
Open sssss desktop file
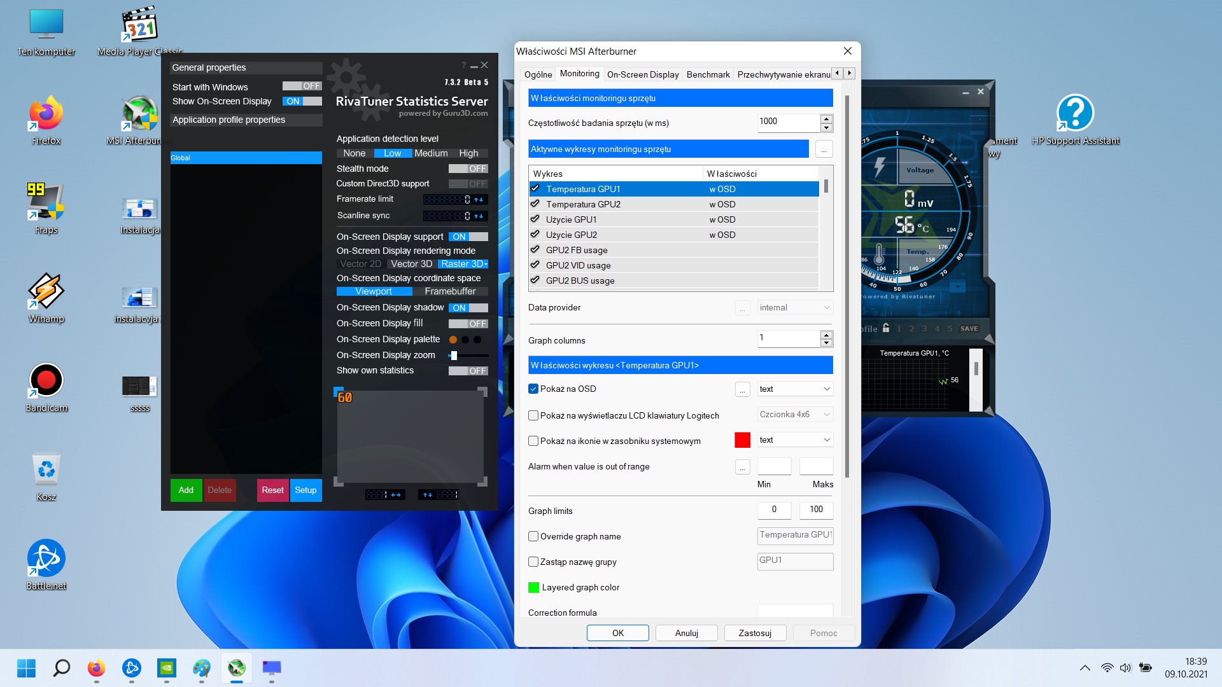click(140, 394)
